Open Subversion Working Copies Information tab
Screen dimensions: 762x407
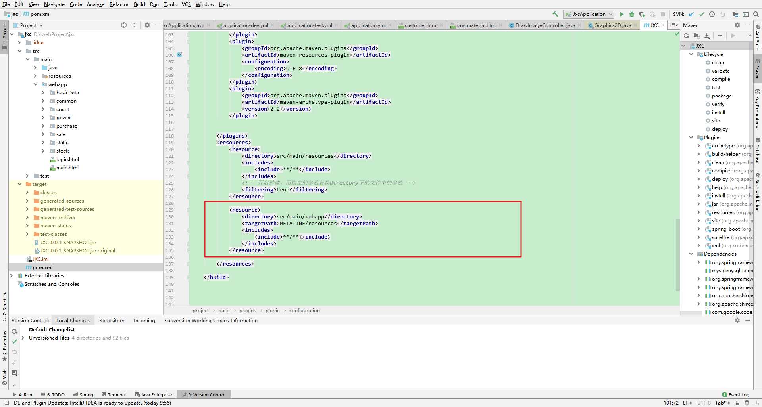coord(211,320)
